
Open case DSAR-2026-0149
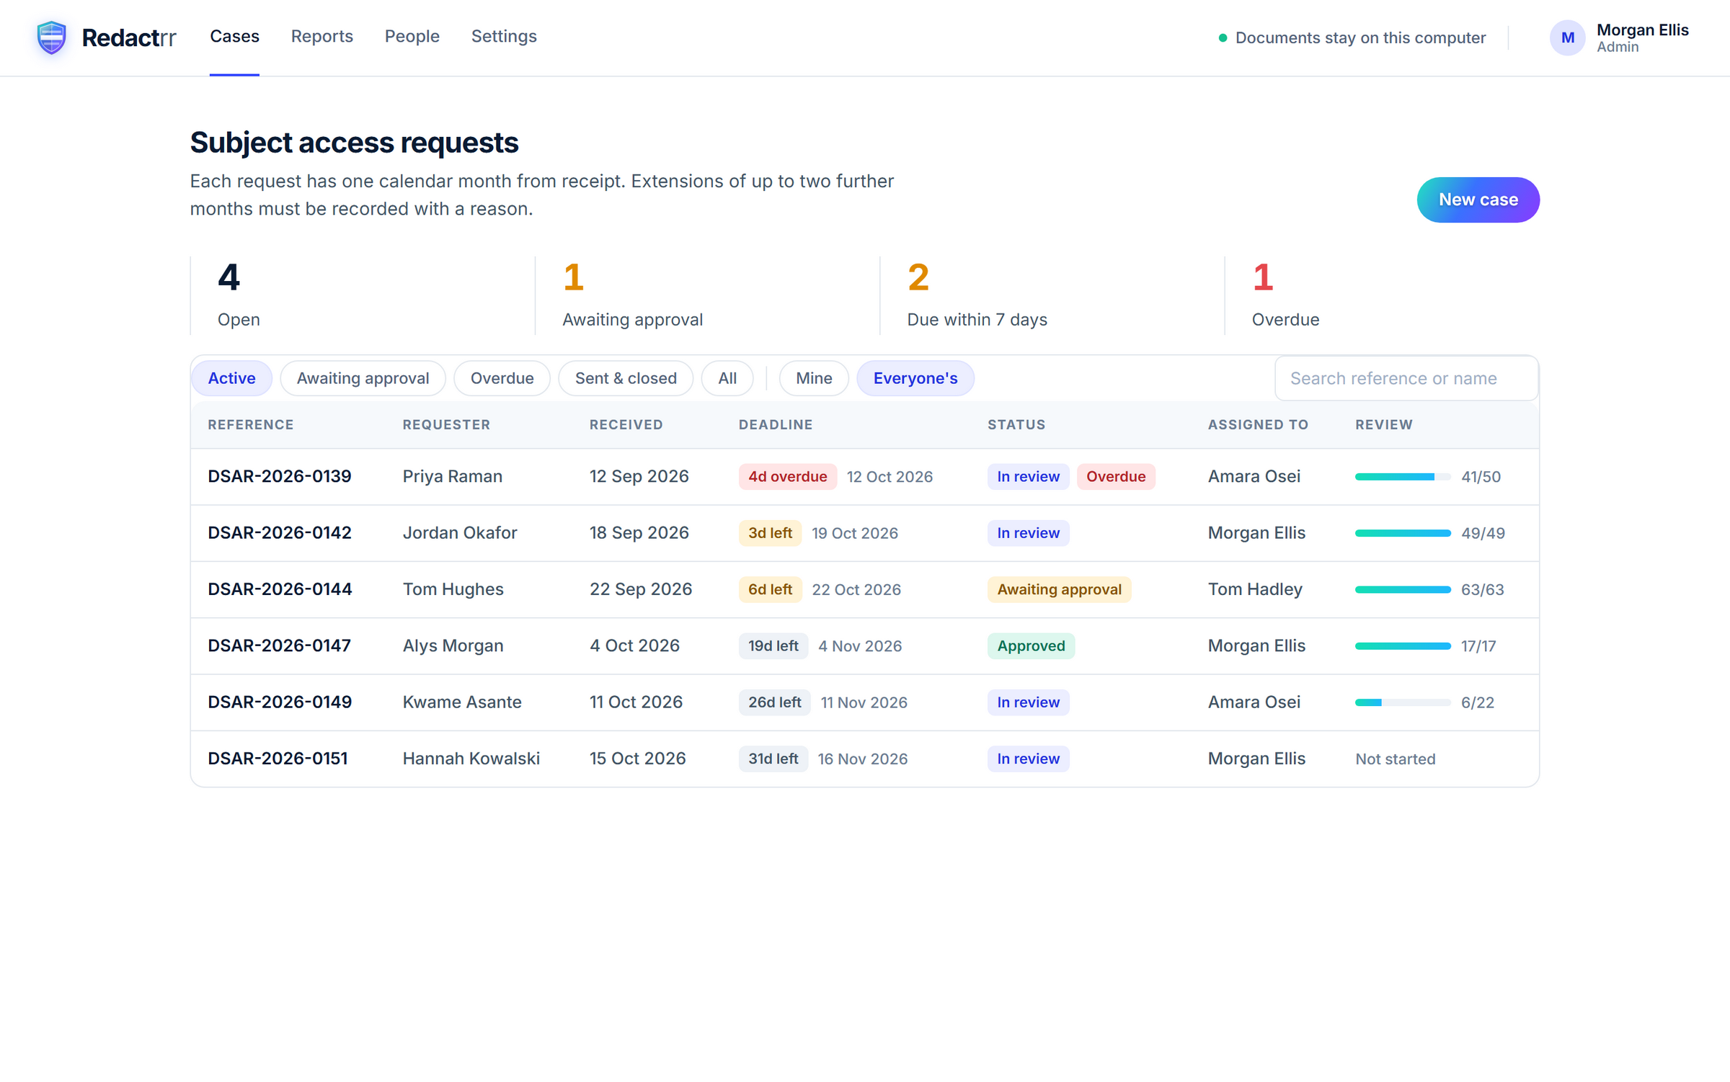pyautogui.click(x=280, y=702)
